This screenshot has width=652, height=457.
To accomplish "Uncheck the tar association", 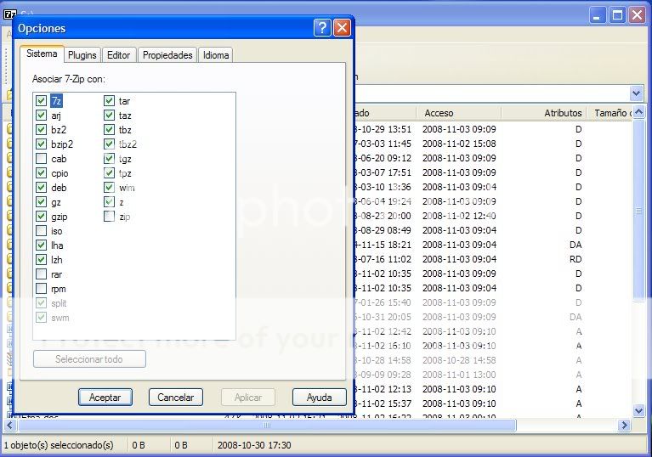I will [109, 100].
